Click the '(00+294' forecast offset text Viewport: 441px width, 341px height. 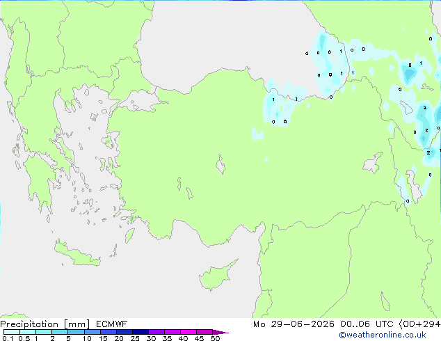(419, 324)
